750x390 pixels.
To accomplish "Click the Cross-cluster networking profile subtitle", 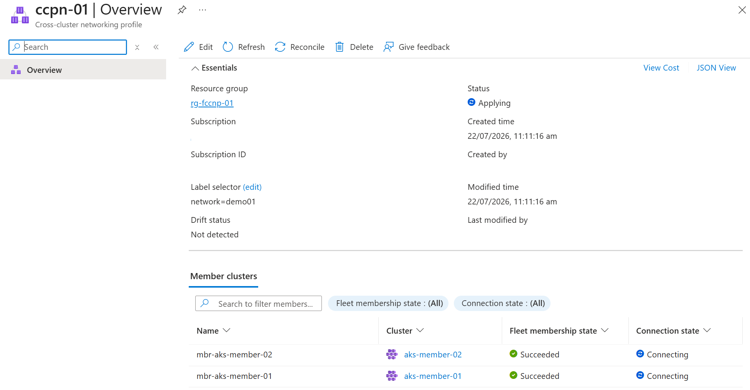I will (x=89, y=25).
